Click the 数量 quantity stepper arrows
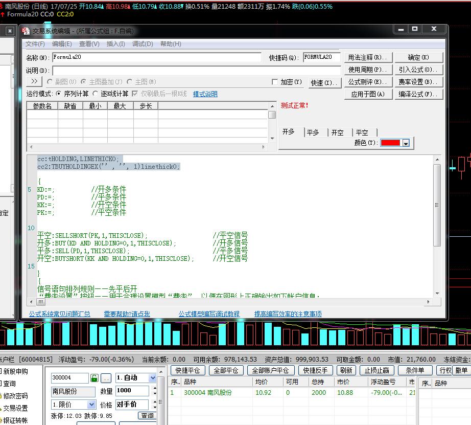 [155, 391]
